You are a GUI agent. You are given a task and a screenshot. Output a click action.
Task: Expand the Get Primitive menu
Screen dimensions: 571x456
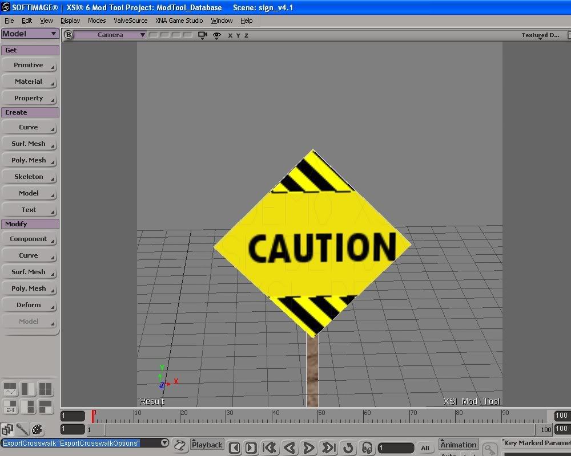(x=29, y=65)
